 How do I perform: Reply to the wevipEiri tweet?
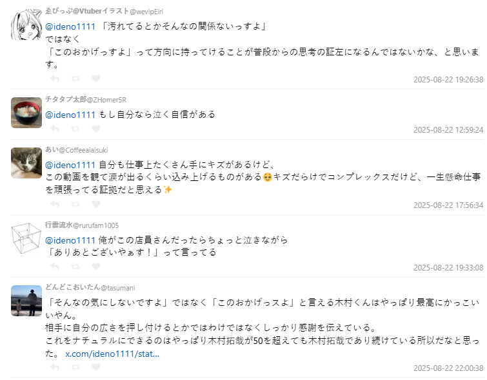click(x=55, y=79)
